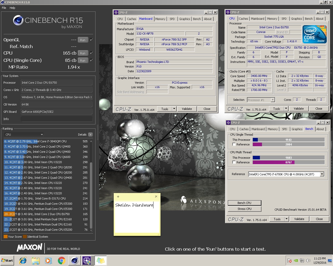Expand Tools arrow in CPU tab CPU-Z window
Image resolution: width=333 pixels, height=266 pixels.
[286, 109]
